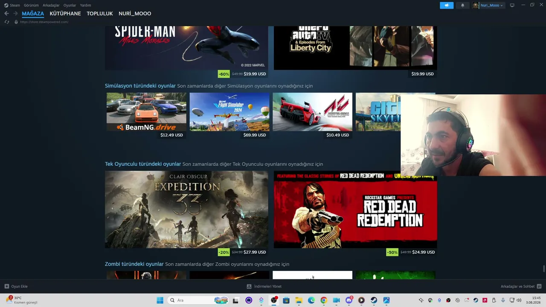546x307 pixels.
Task: Go forward with the Steam forward arrow
Action: pyautogui.click(x=15, y=14)
